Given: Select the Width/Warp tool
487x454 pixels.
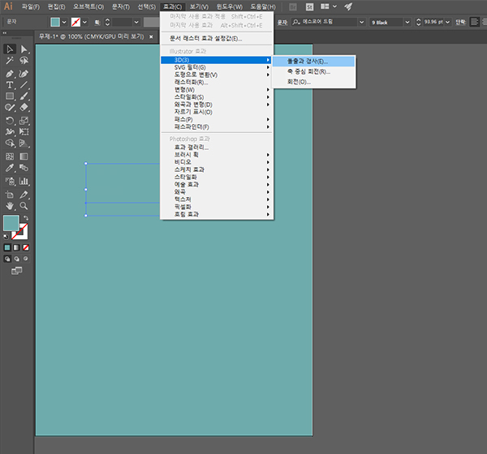Looking at the screenshot, I should tap(10, 131).
